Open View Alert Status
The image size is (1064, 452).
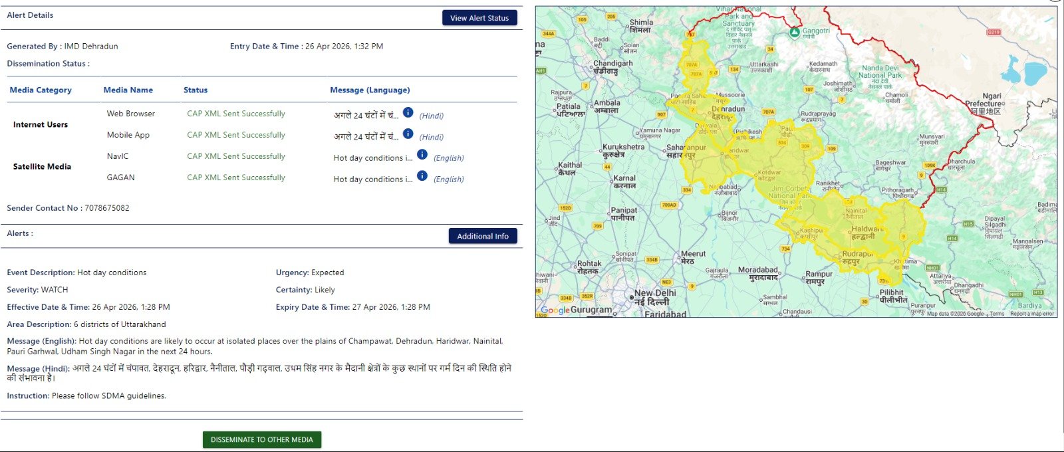pyautogui.click(x=479, y=18)
